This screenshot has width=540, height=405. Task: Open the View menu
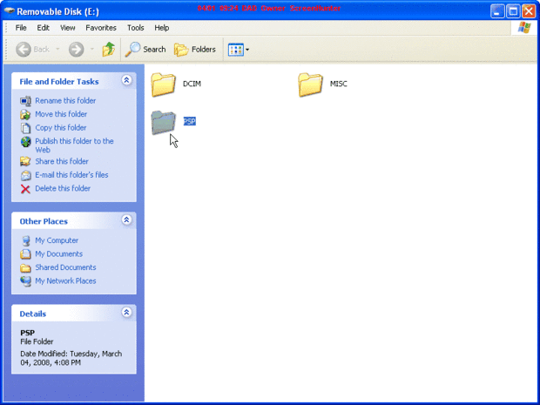(68, 28)
